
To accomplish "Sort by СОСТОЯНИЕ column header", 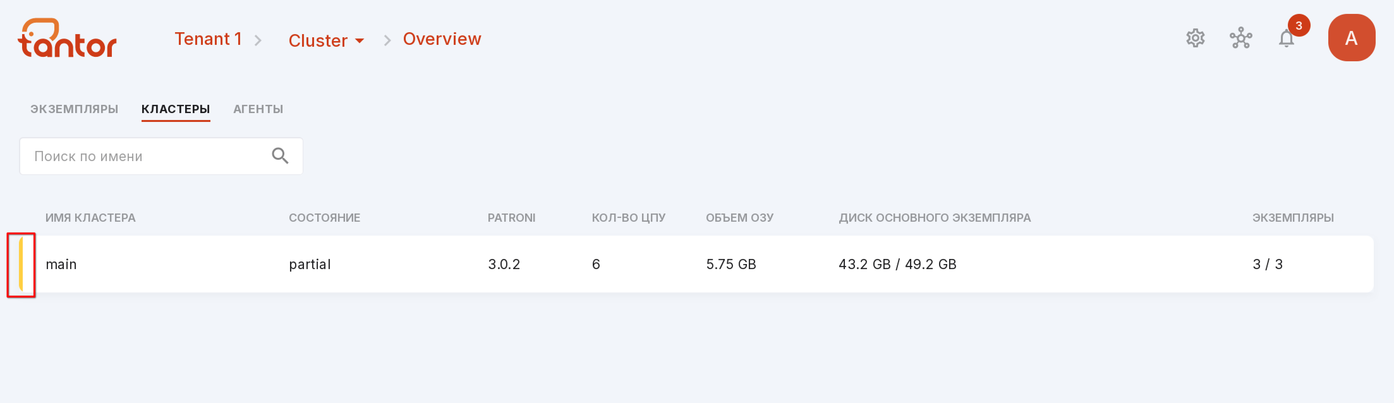I will coord(324,218).
